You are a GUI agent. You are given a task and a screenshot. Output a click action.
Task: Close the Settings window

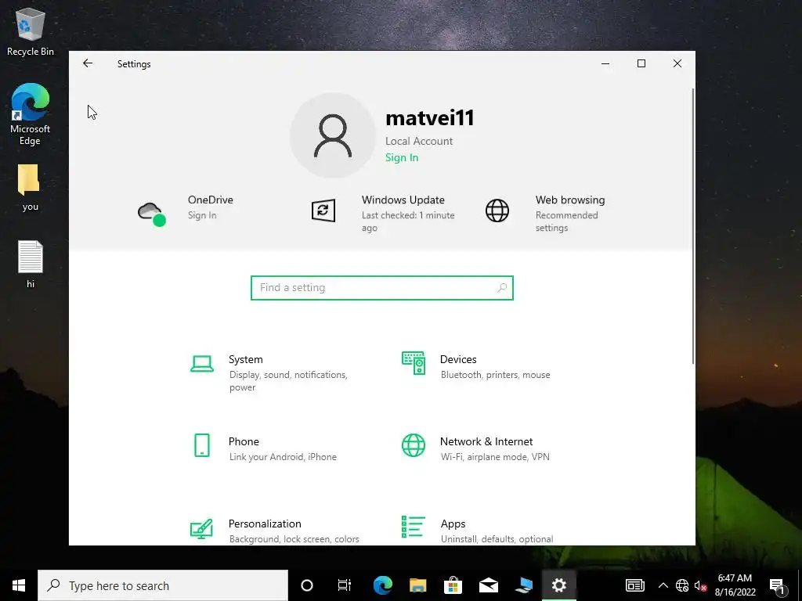click(677, 63)
